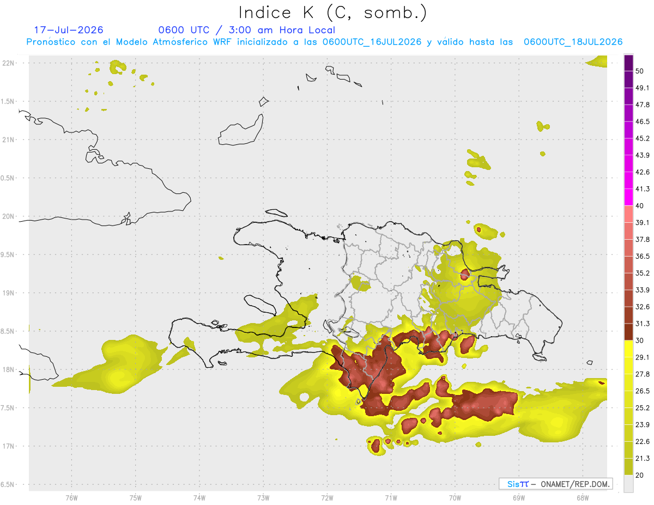This screenshot has width=654, height=505.
Task: Click legend value '37.8'
Action: click(643, 240)
